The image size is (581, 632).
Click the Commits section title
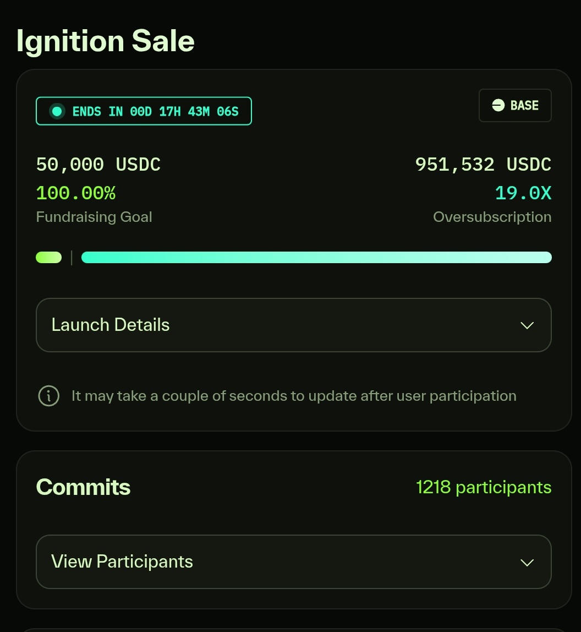[x=84, y=487]
